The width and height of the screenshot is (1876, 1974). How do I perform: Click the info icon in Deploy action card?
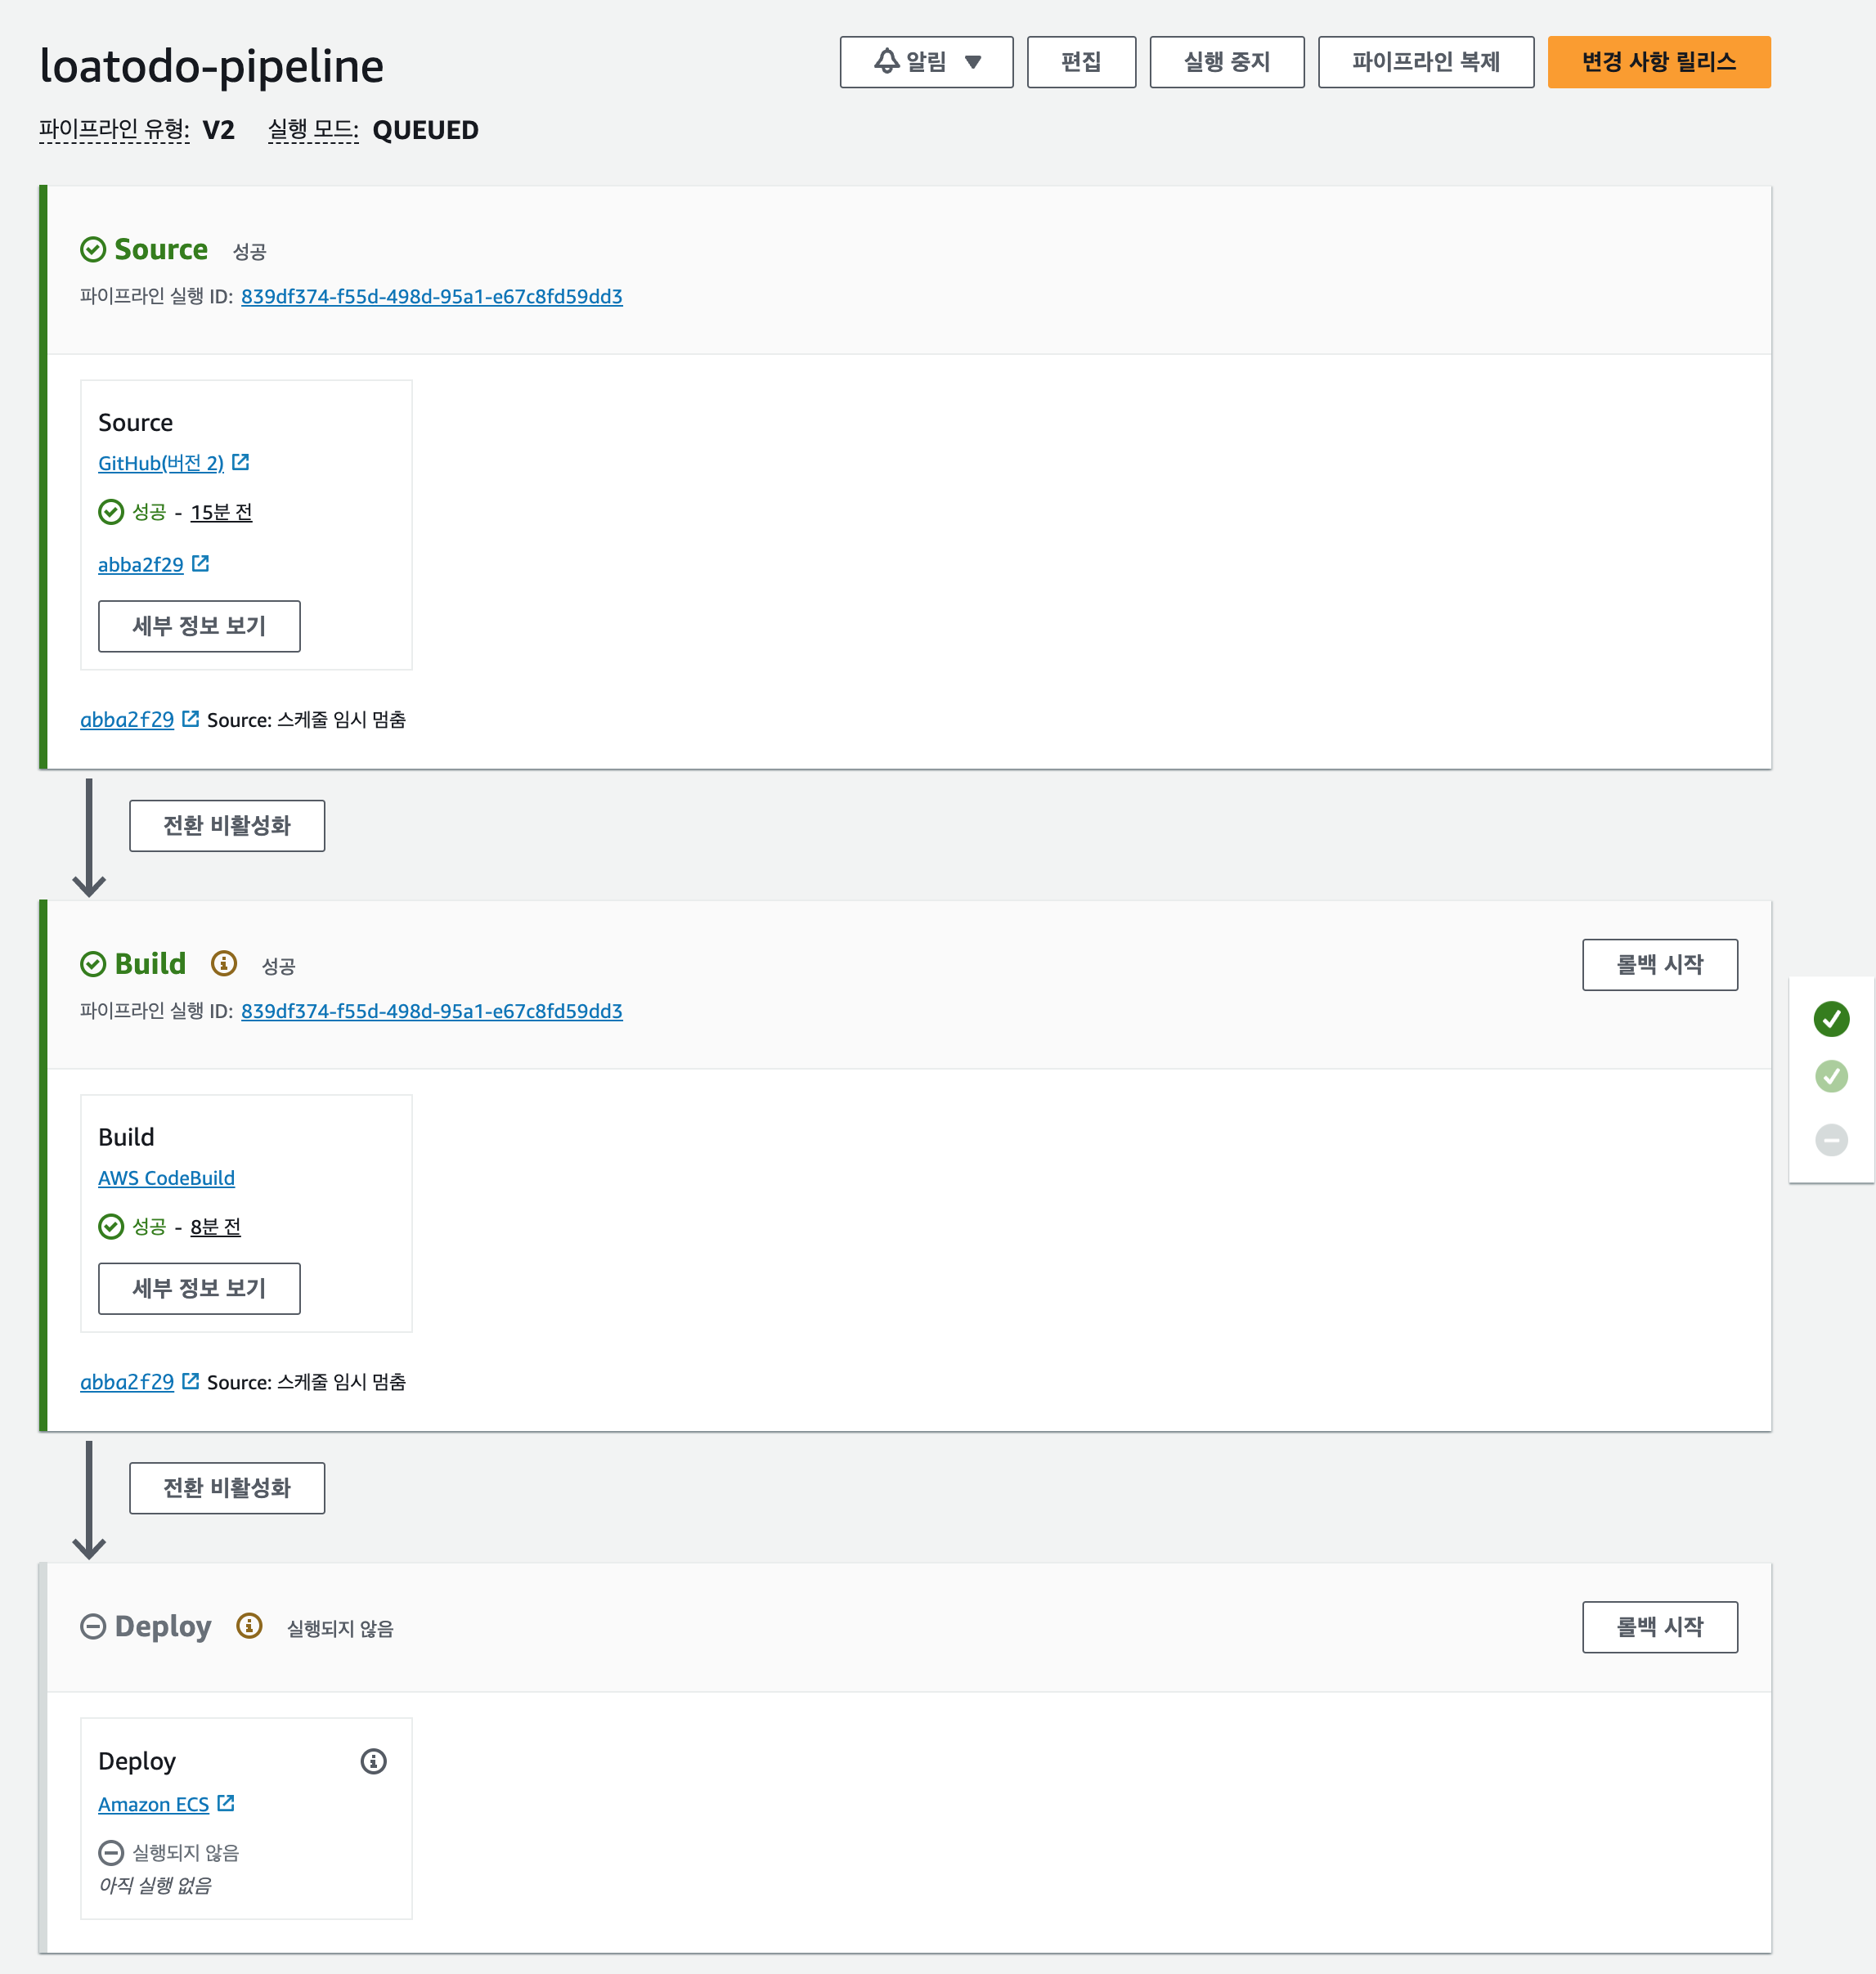pyautogui.click(x=373, y=1761)
